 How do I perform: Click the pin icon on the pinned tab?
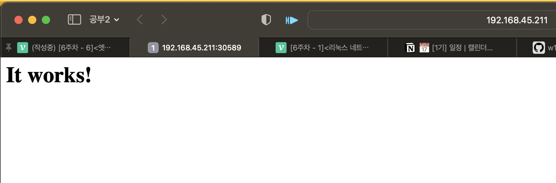9,48
